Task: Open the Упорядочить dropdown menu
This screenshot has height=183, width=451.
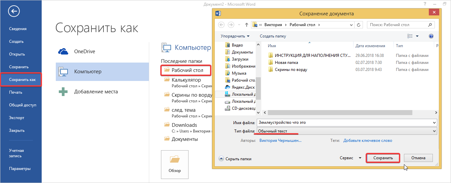Action: pos(235,36)
